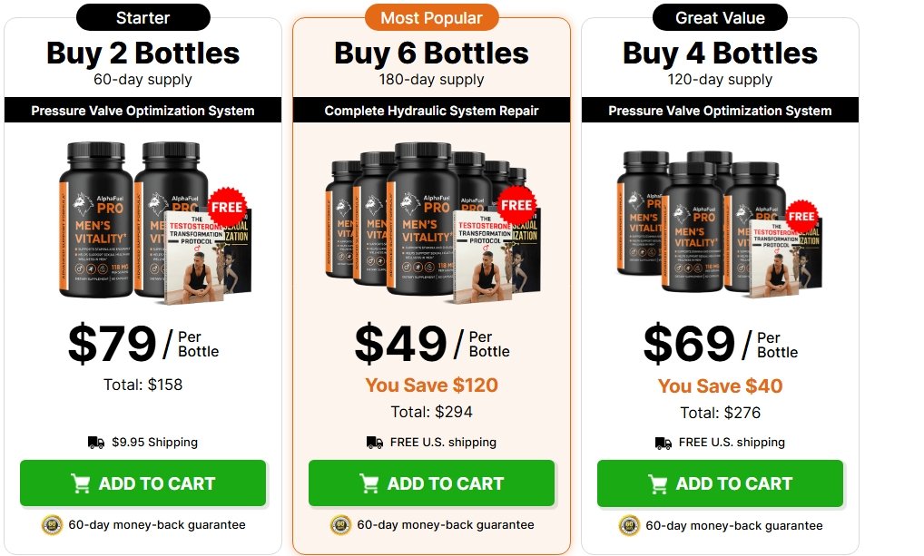Select the Great Value label

[x=720, y=17]
